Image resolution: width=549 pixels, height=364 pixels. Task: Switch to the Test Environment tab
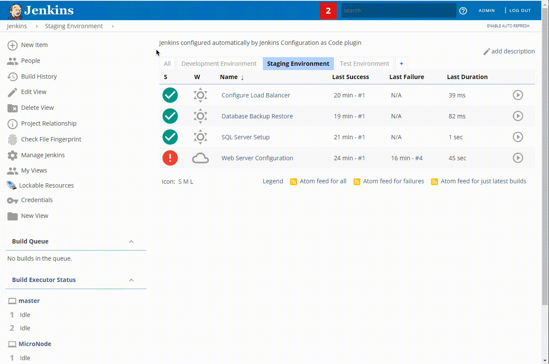(365, 64)
